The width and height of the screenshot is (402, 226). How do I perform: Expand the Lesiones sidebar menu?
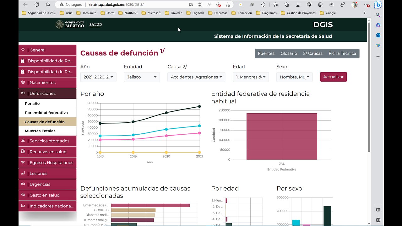47,174
